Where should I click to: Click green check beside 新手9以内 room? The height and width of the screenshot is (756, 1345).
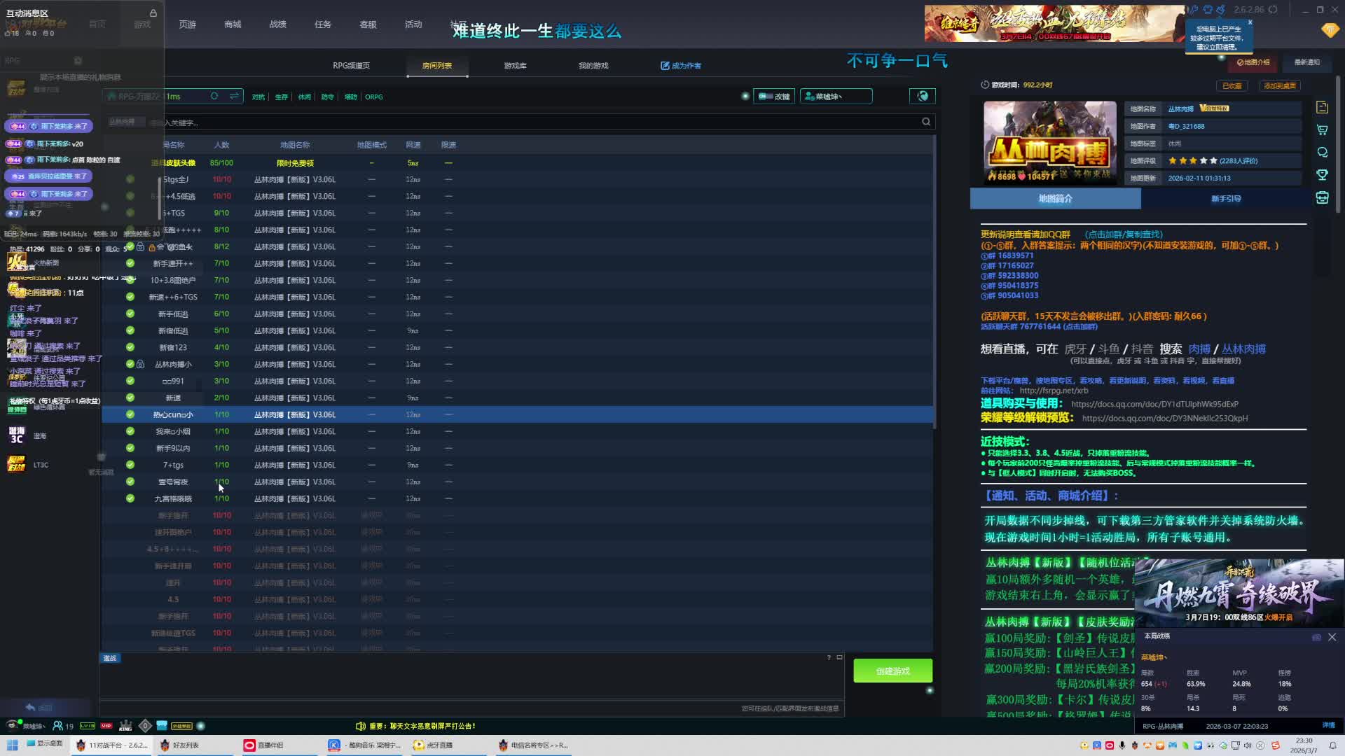tap(130, 448)
